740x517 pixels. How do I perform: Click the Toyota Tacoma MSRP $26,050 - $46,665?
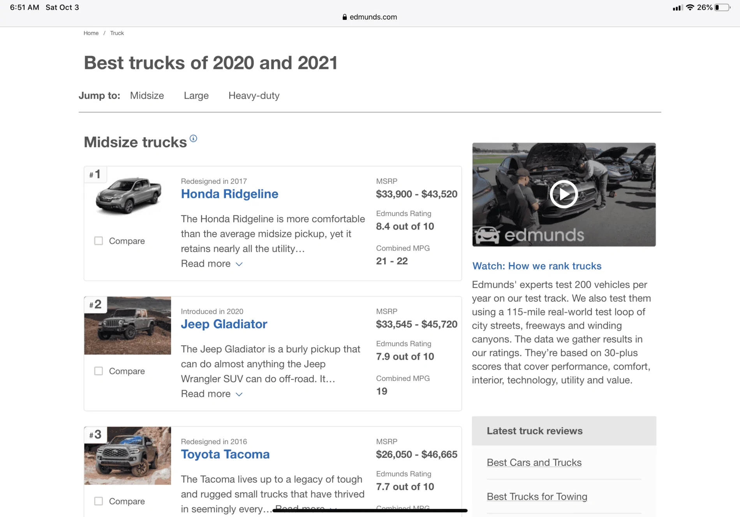[x=416, y=454]
